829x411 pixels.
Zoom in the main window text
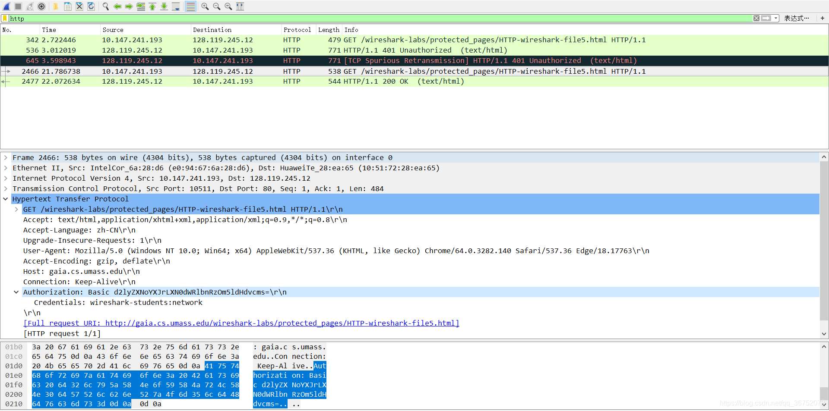tap(205, 6)
